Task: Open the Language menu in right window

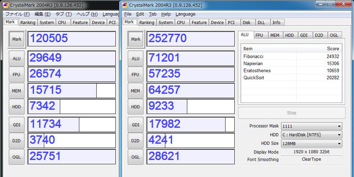Action: tap(185, 14)
